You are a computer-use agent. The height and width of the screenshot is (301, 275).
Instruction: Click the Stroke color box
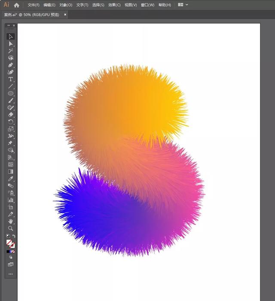(x=12, y=246)
